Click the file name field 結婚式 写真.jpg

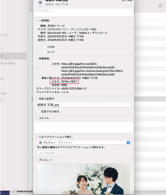84,105
